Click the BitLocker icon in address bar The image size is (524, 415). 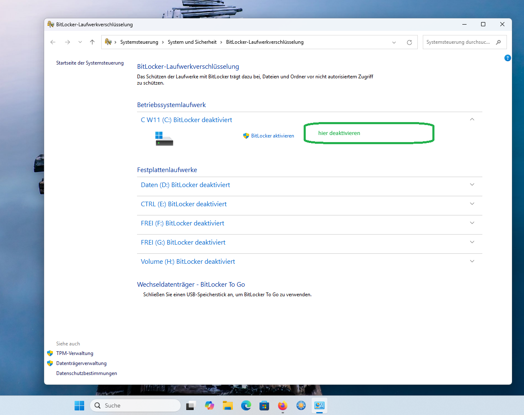pos(108,42)
